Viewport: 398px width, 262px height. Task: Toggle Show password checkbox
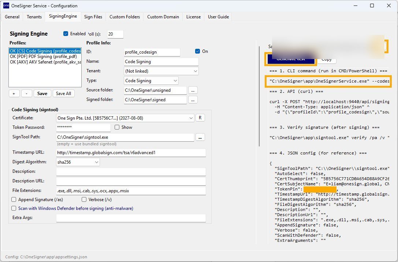[117, 127]
